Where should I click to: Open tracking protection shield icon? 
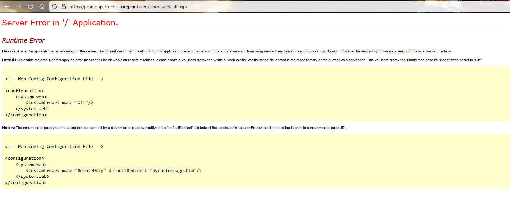click(55, 6)
